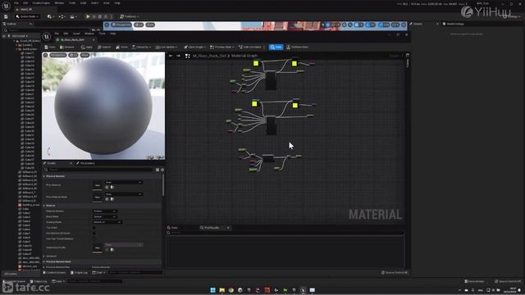Open the preview viewport options menu button
The image size is (525, 295).
tap(46, 55)
